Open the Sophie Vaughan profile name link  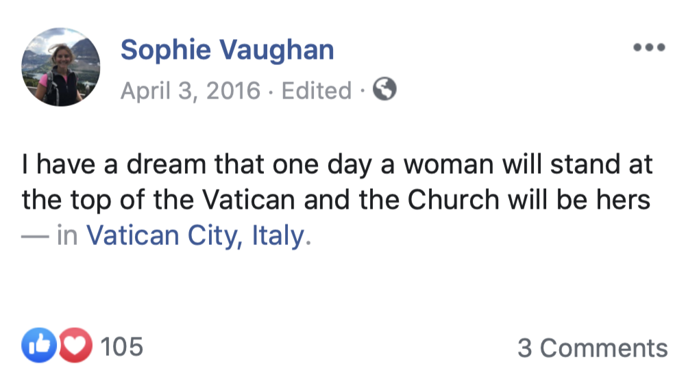[x=227, y=50]
